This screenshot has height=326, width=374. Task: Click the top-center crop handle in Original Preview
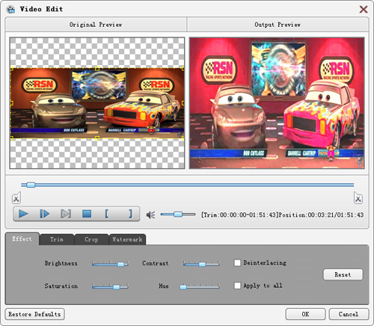[x=97, y=68]
